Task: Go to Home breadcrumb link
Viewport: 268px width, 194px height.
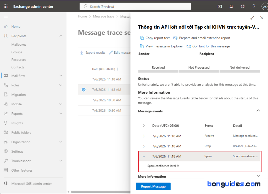Action: (82, 16)
